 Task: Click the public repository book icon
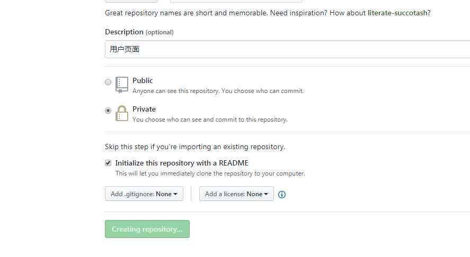[122, 85]
